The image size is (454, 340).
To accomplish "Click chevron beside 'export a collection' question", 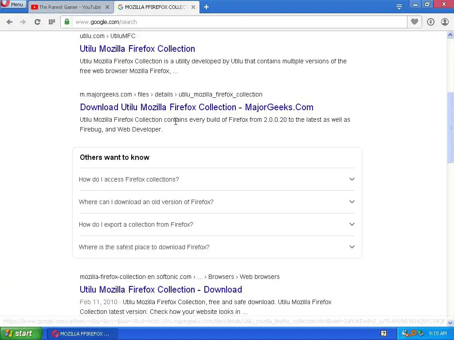I will tap(352, 224).
